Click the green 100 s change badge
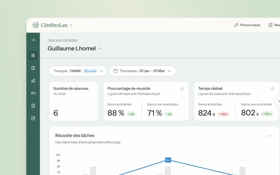280x175 pixels. pos(267,114)
